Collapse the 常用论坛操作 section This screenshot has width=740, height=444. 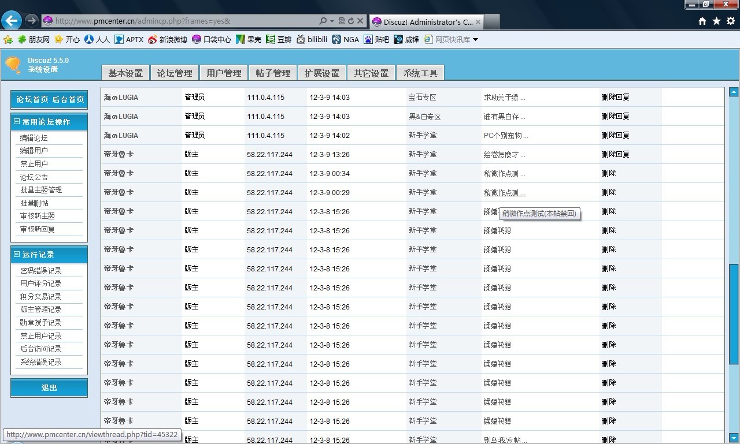[17, 122]
